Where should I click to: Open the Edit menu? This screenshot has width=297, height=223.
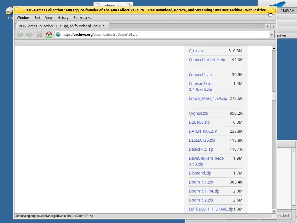pyautogui.click(x=37, y=18)
